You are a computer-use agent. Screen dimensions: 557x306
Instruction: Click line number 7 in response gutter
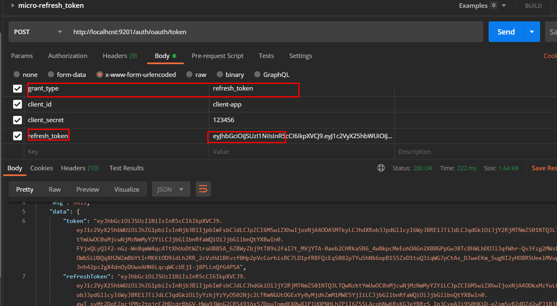[23, 276]
